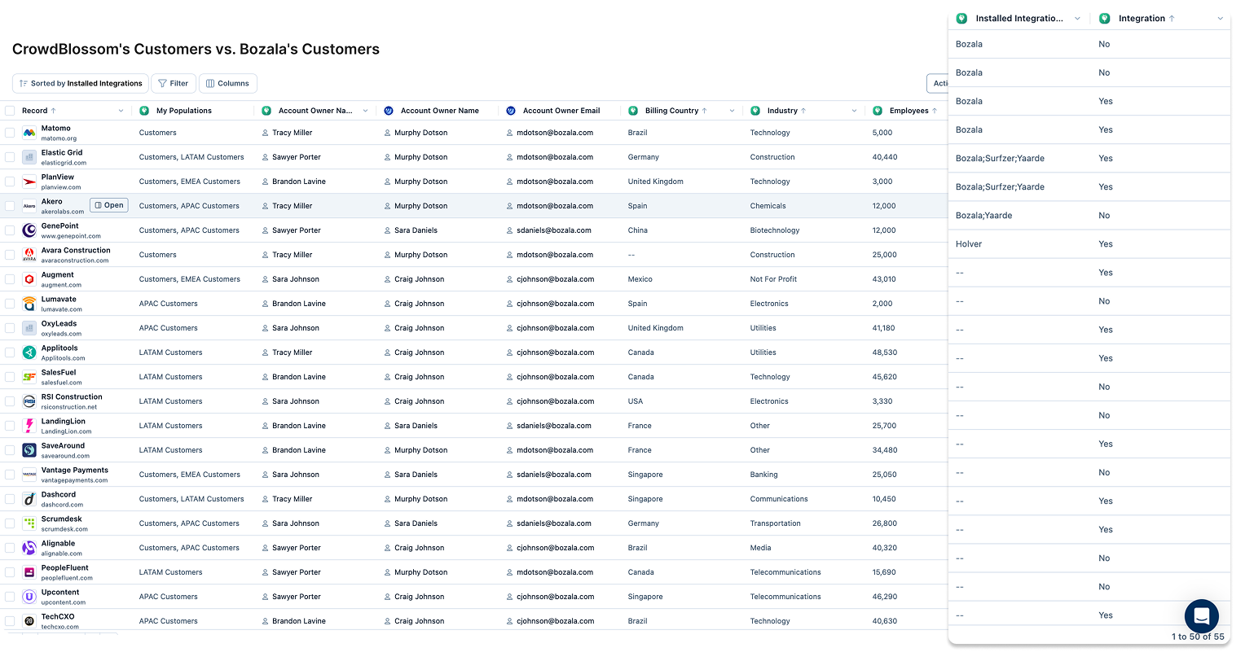Select the GenePoint row checkbox
This screenshot has width=1245, height=661.
coord(10,230)
